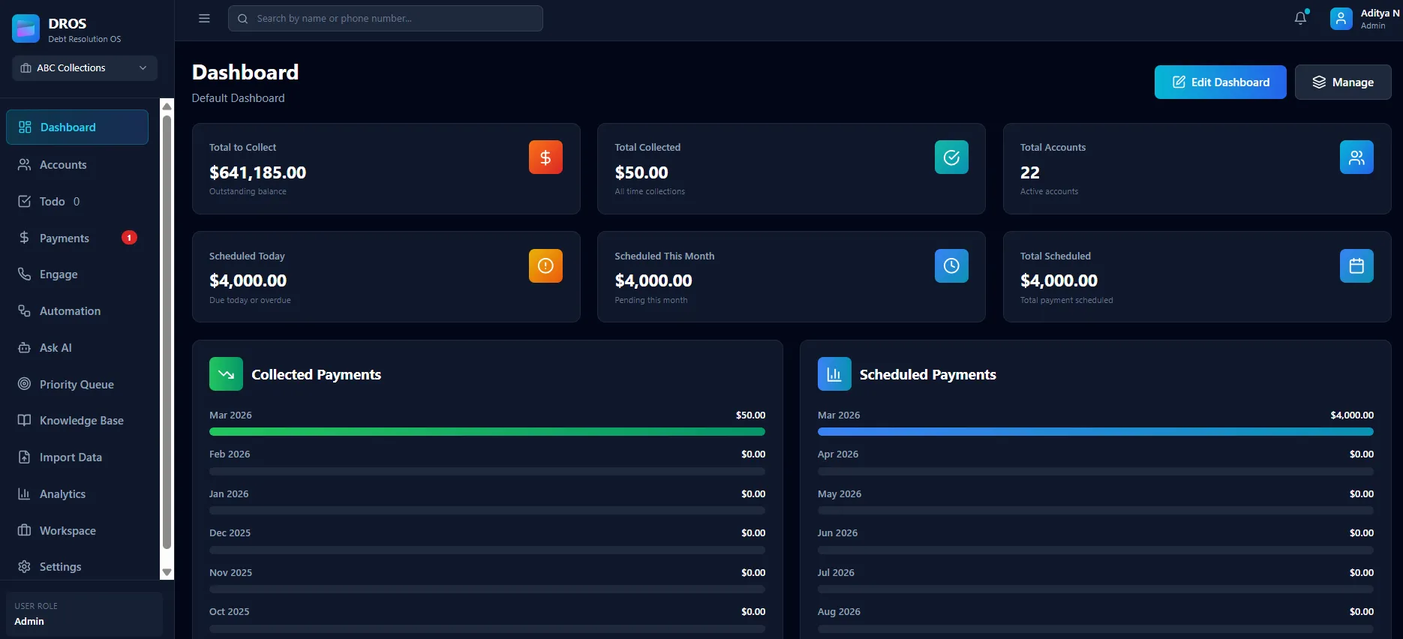Focus the name or phone search field
Viewport: 1403px width, 639px height.
tap(386, 19)
